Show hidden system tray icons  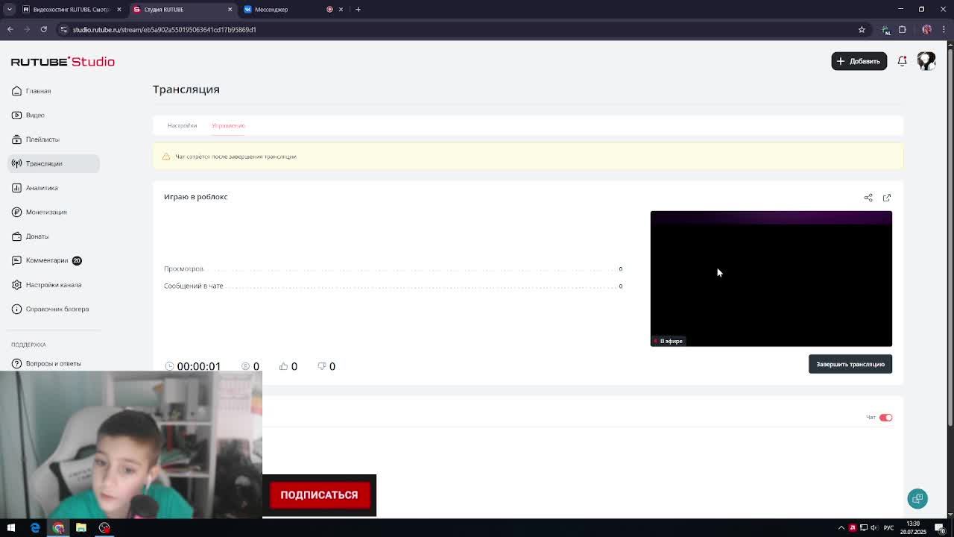coord(841,528)
